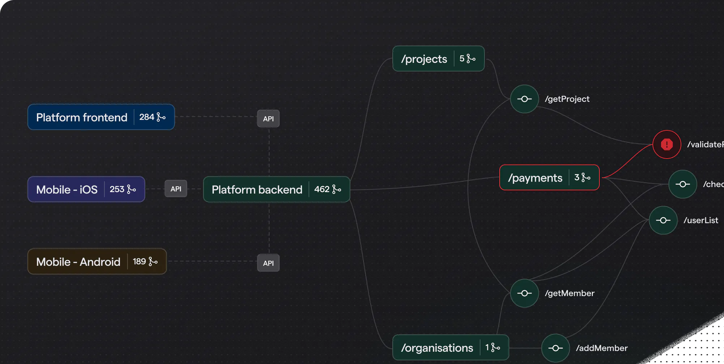The height and width of the screenshot is (364, 724).
Task: Click the branch icon in /payments node
Action: [x=586, y=177]
